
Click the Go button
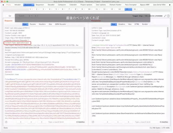(10, 16)
